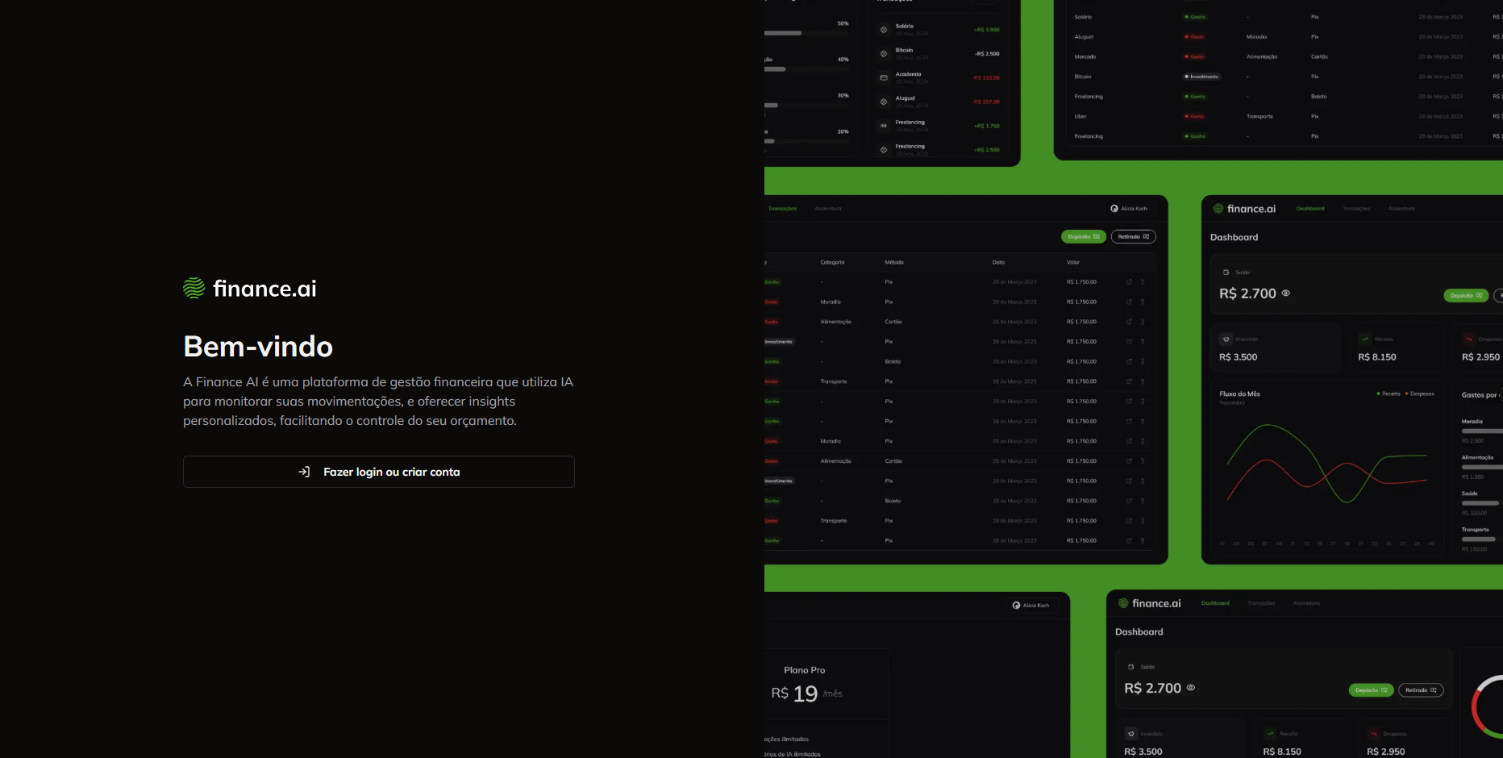Toggle balance visibility eye in middle dashboard
Screen dimensions: 1503x758
click(1286, 294)
